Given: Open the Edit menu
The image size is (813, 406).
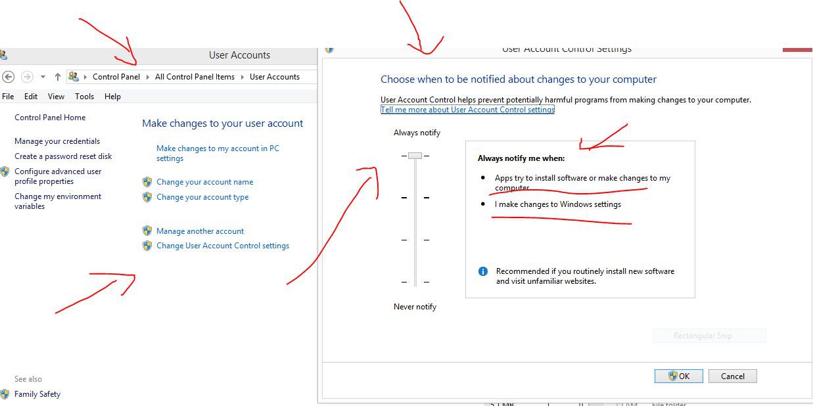Looking at the screenshot, I should (31, 97).
